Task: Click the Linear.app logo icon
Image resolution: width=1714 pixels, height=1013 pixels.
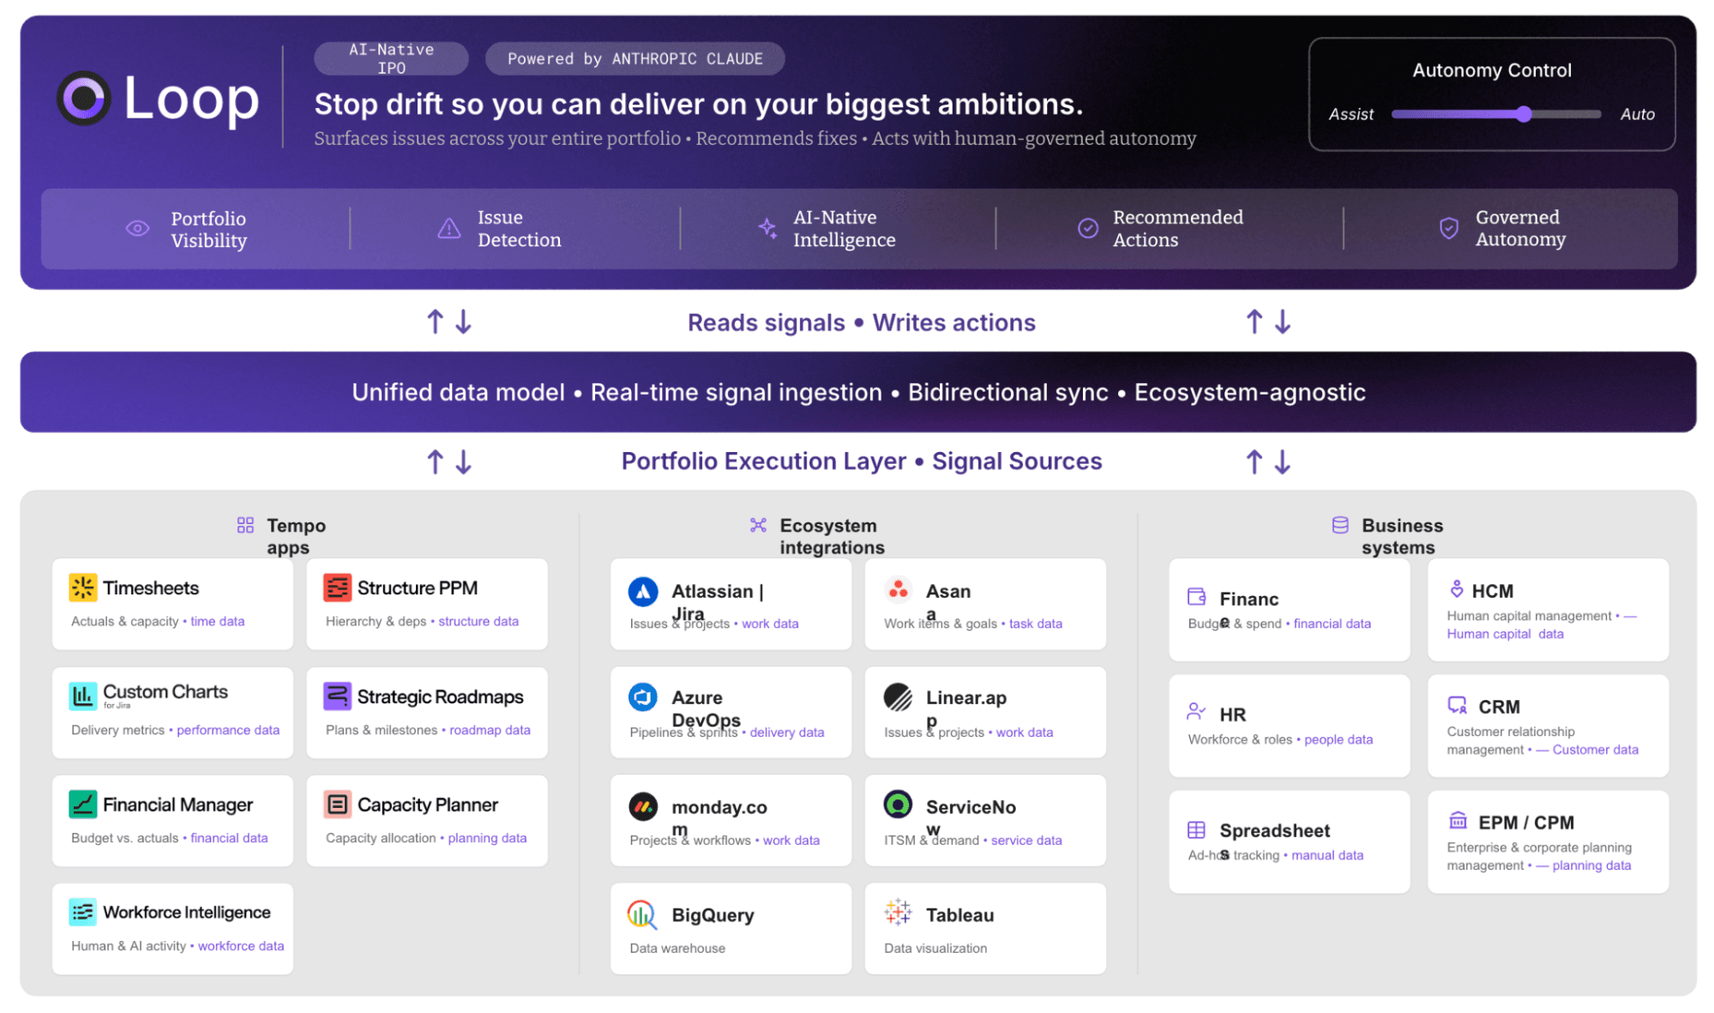Action: (x=898, y=697)
